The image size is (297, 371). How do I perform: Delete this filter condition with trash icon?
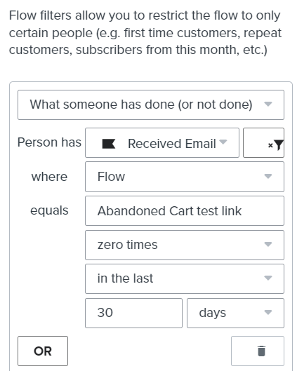258,351
